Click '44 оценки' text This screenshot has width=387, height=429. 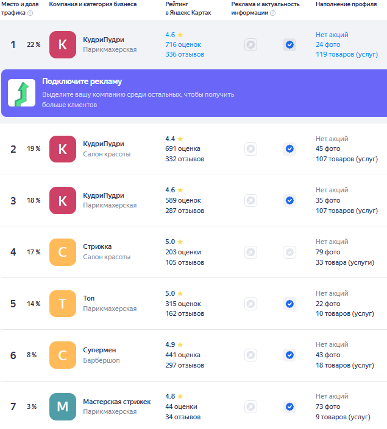click(x=181, y=407)
